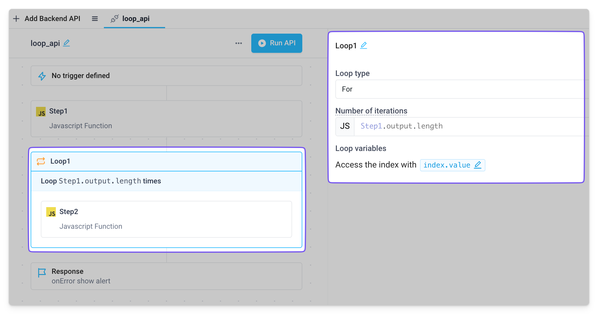The height and width of the screenshot is (314, 598).
Task: Click the flag icon on the Response block
Action: tap(42, 272)
